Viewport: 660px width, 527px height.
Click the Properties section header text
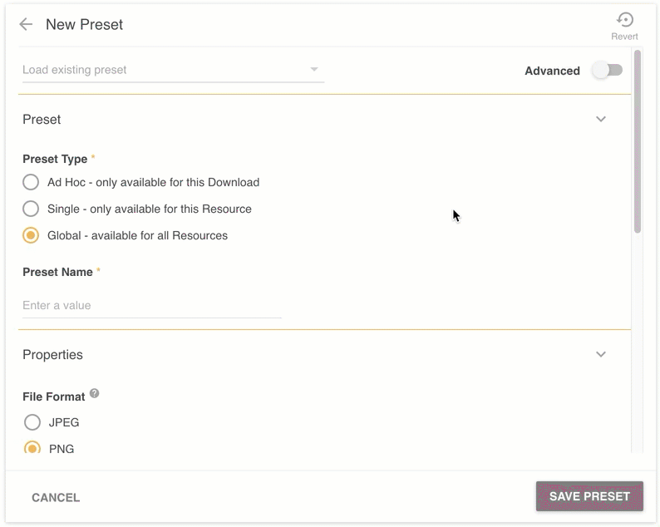click(52, 355)
